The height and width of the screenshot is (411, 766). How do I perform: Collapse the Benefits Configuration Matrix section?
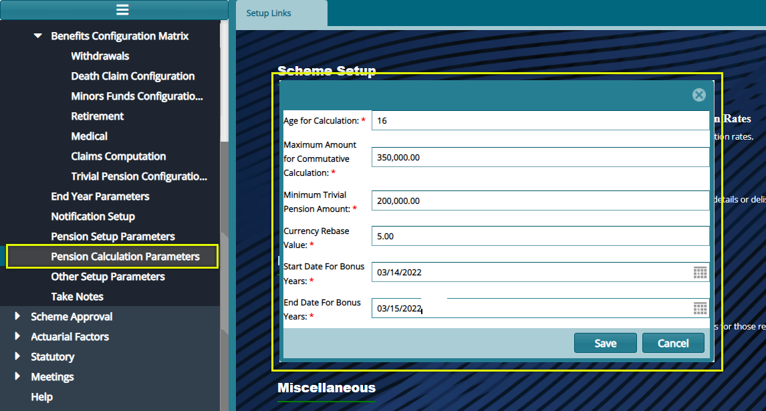pyautogui.click(x=37, y=35)
